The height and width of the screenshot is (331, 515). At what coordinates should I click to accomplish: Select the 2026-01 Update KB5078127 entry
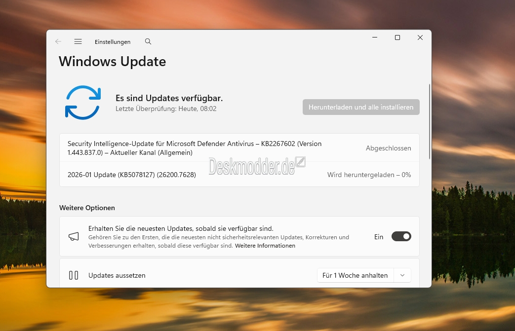point(132,175)
